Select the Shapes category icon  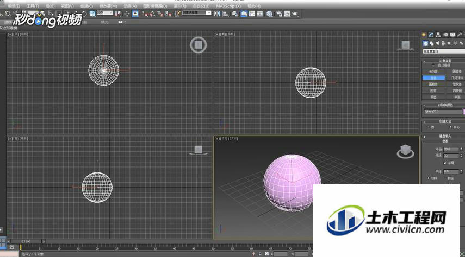(x=431, y=43)
